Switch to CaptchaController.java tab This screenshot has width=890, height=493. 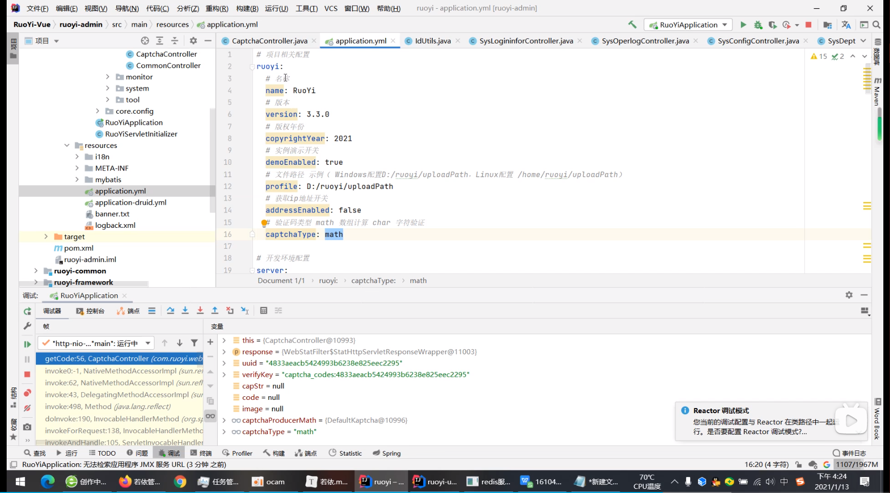click(269, 40)
